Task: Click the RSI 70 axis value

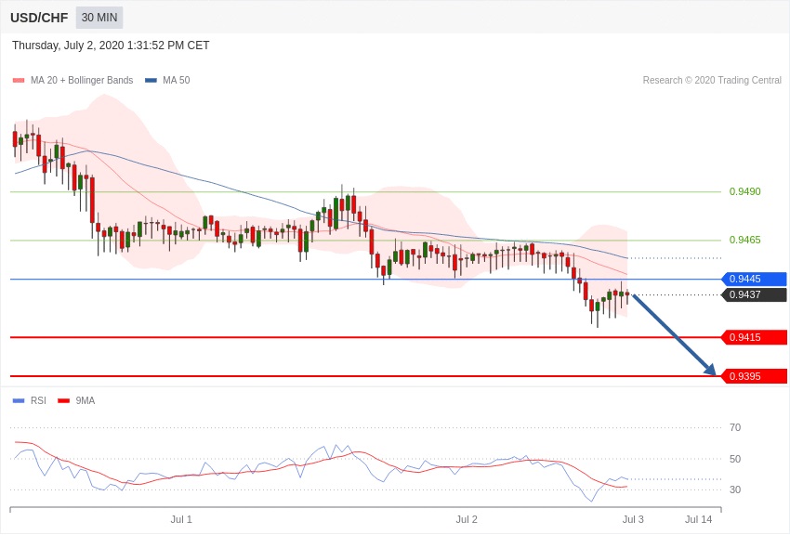Action: coord(735,427)
